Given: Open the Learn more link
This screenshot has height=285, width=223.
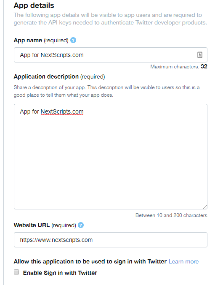Looking at the screenshot, I should point(184,261).
